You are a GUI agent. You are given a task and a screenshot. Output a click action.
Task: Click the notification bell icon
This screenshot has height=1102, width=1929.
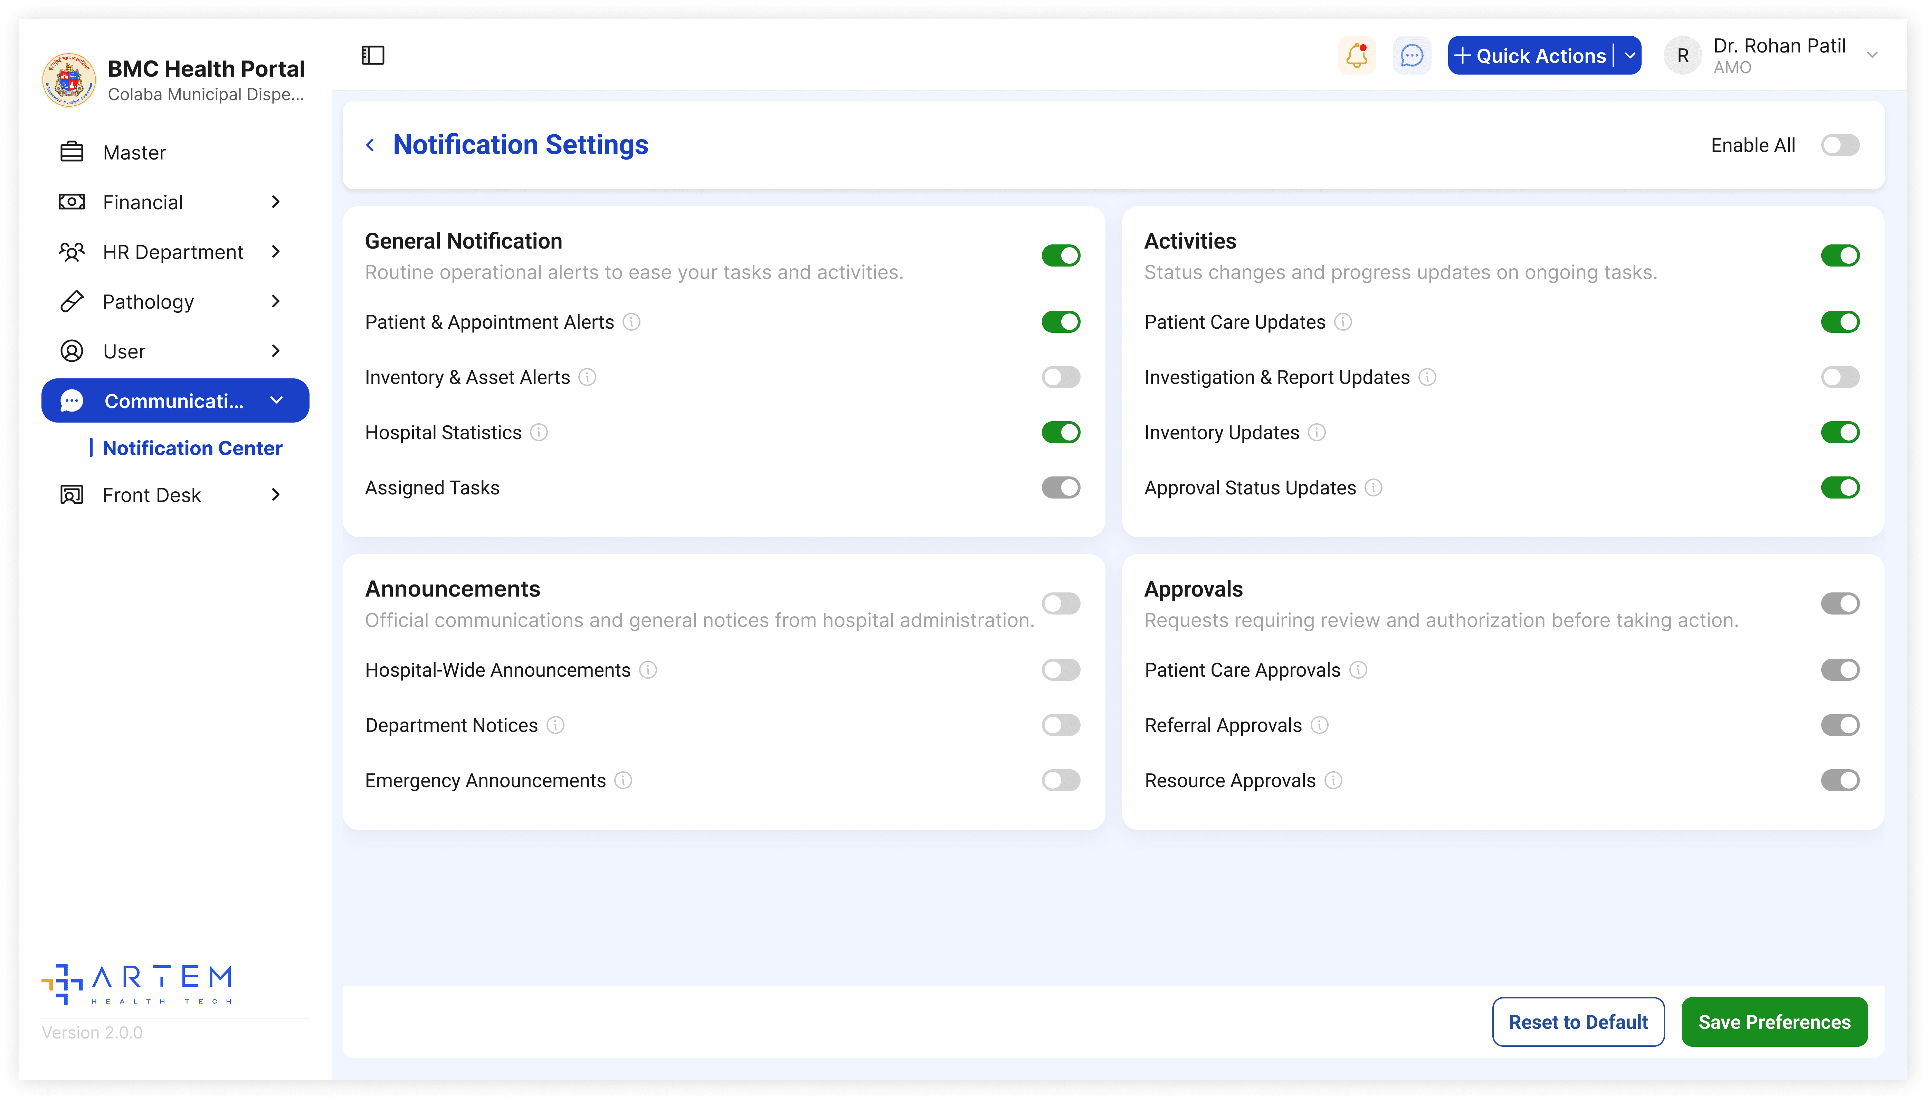(1357, 55)
